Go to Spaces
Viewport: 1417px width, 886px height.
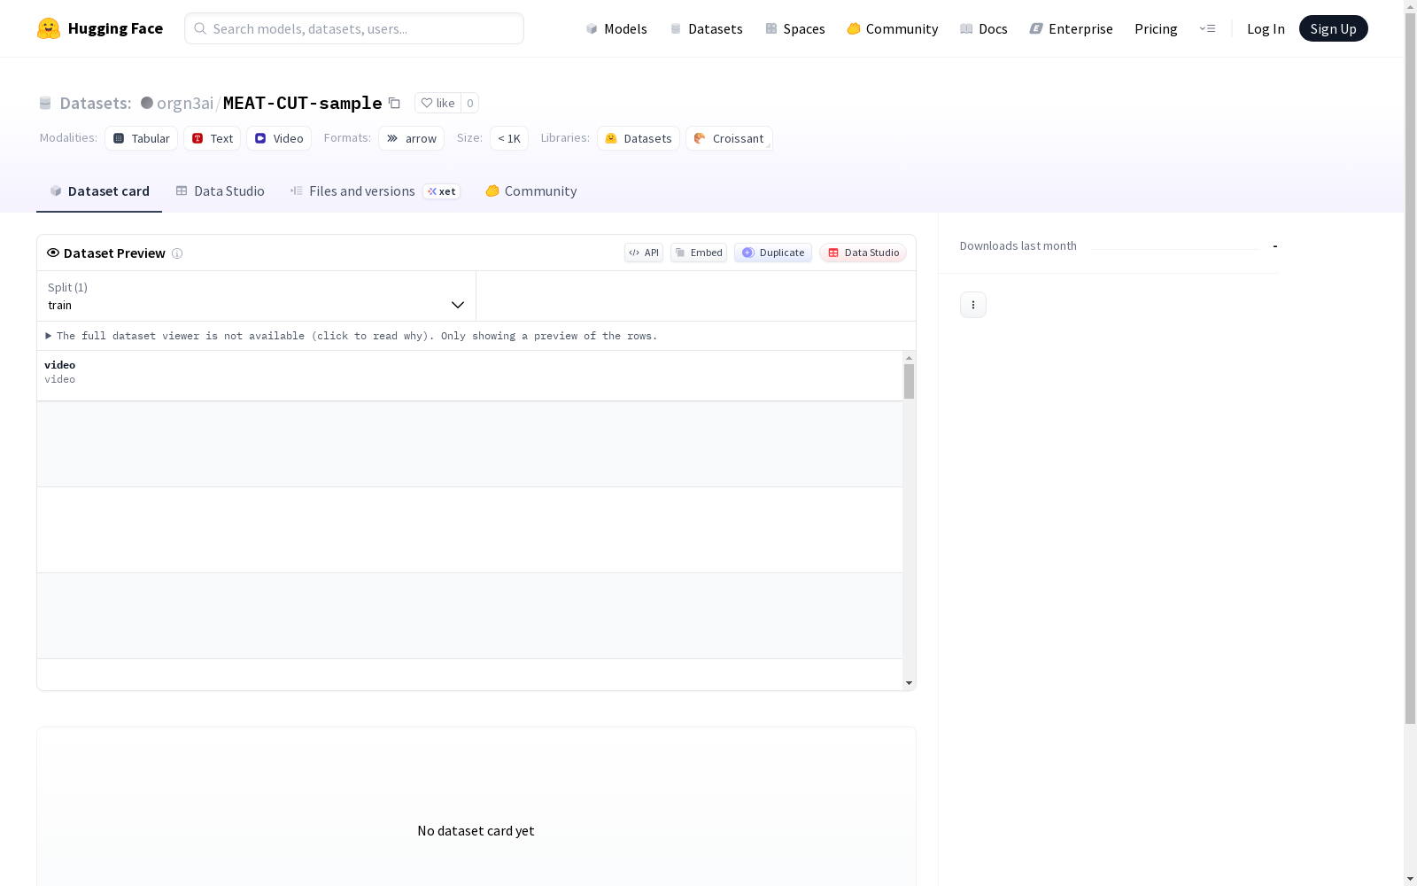794,28
